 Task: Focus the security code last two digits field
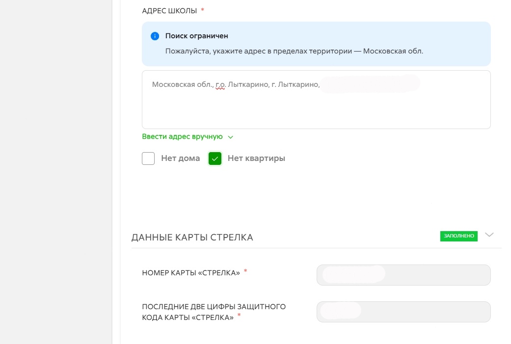click(x=403, y=312)
